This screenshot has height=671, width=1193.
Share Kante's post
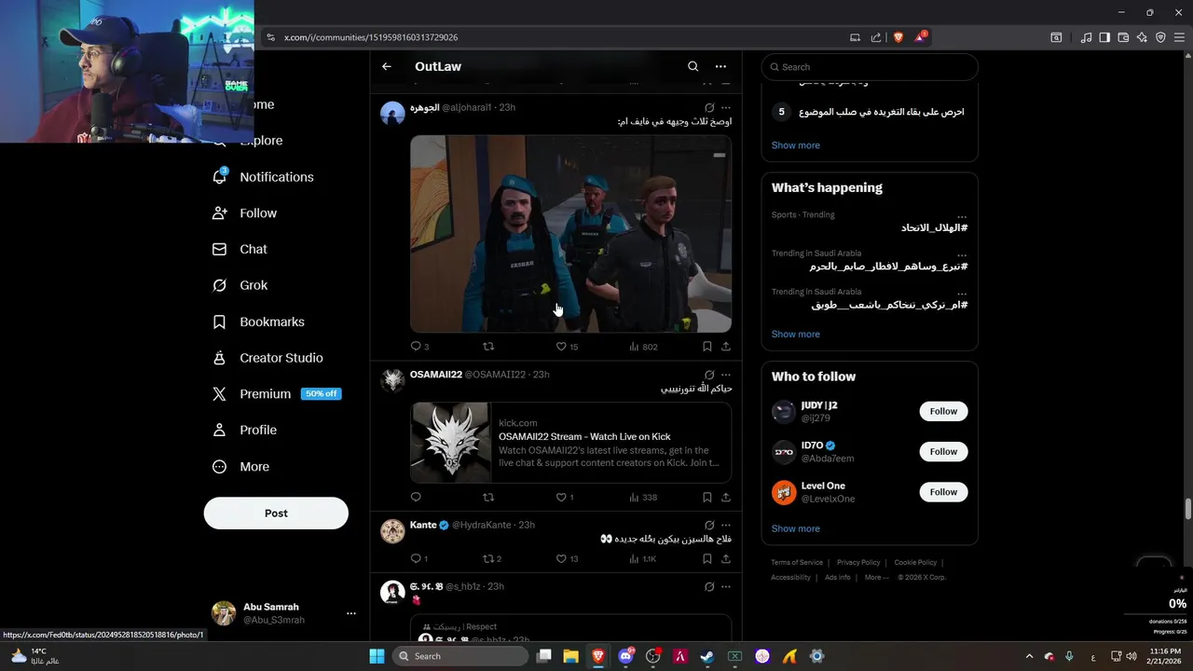(x=726, y=558)
